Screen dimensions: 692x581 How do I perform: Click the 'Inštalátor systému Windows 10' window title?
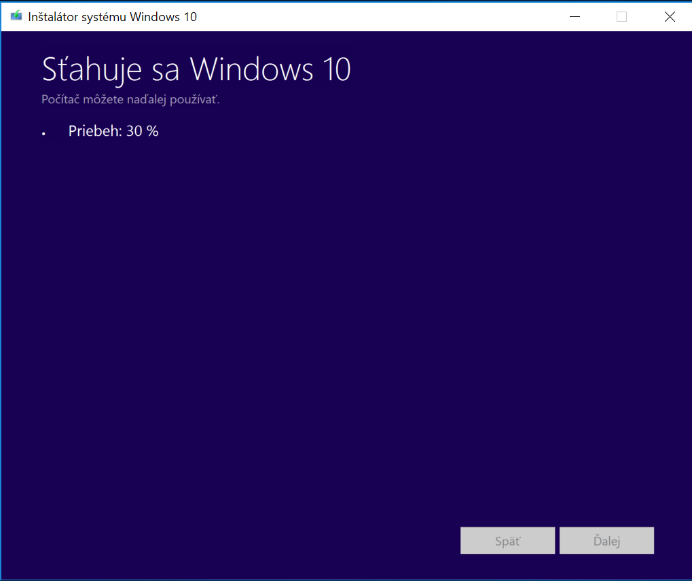(113, 17)
